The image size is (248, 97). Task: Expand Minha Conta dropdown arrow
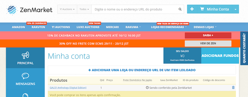tap(235, 9)
